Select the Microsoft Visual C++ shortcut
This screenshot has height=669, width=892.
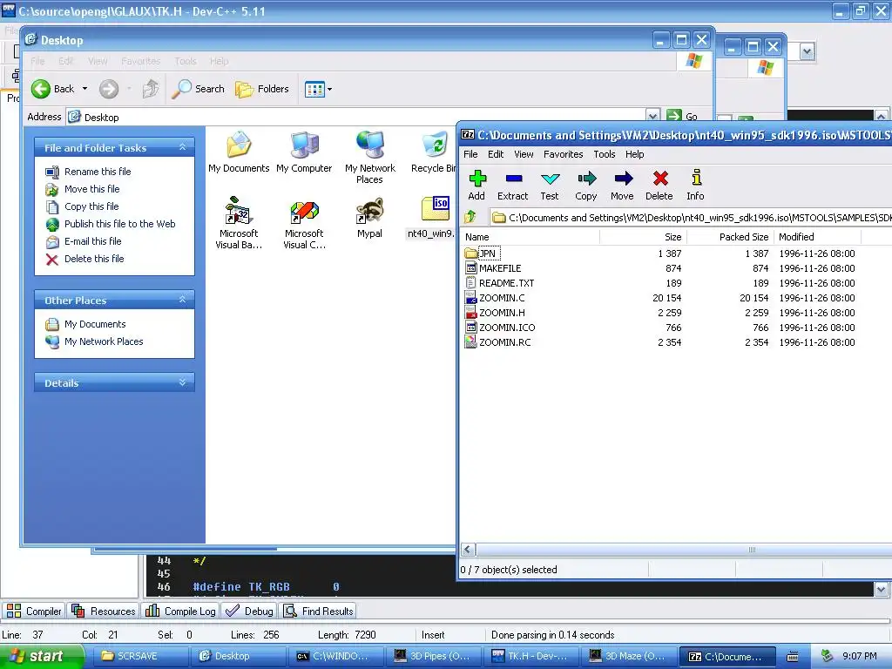(304, 223)
